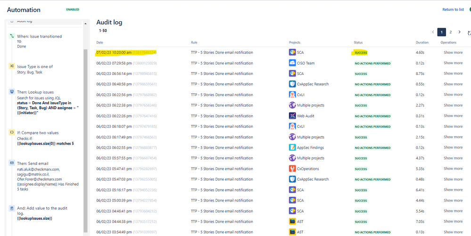Viewport: 471px width, 236px height.
Task: Click duration value 8.75s
Action: click(420, 73)
